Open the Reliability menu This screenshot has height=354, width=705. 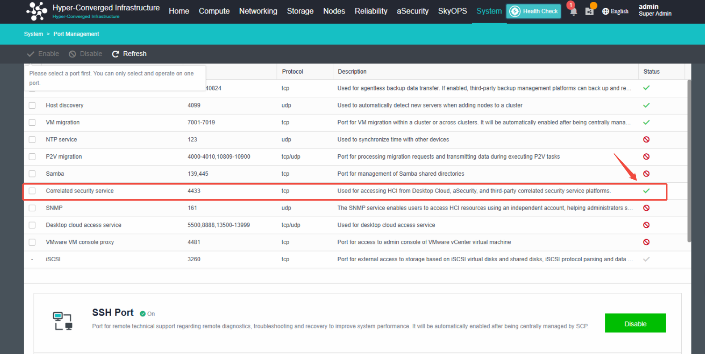371,11
